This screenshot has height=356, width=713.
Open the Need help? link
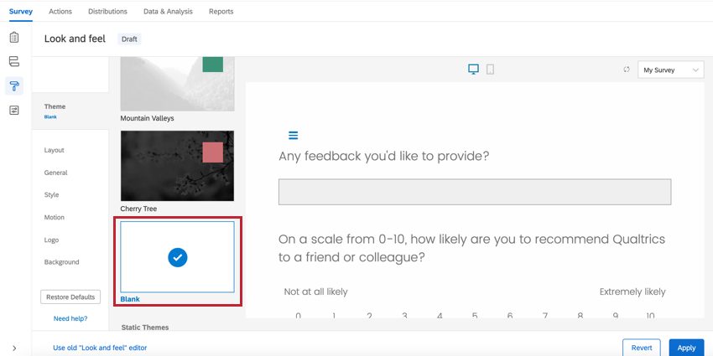click(x=70, y=318)
